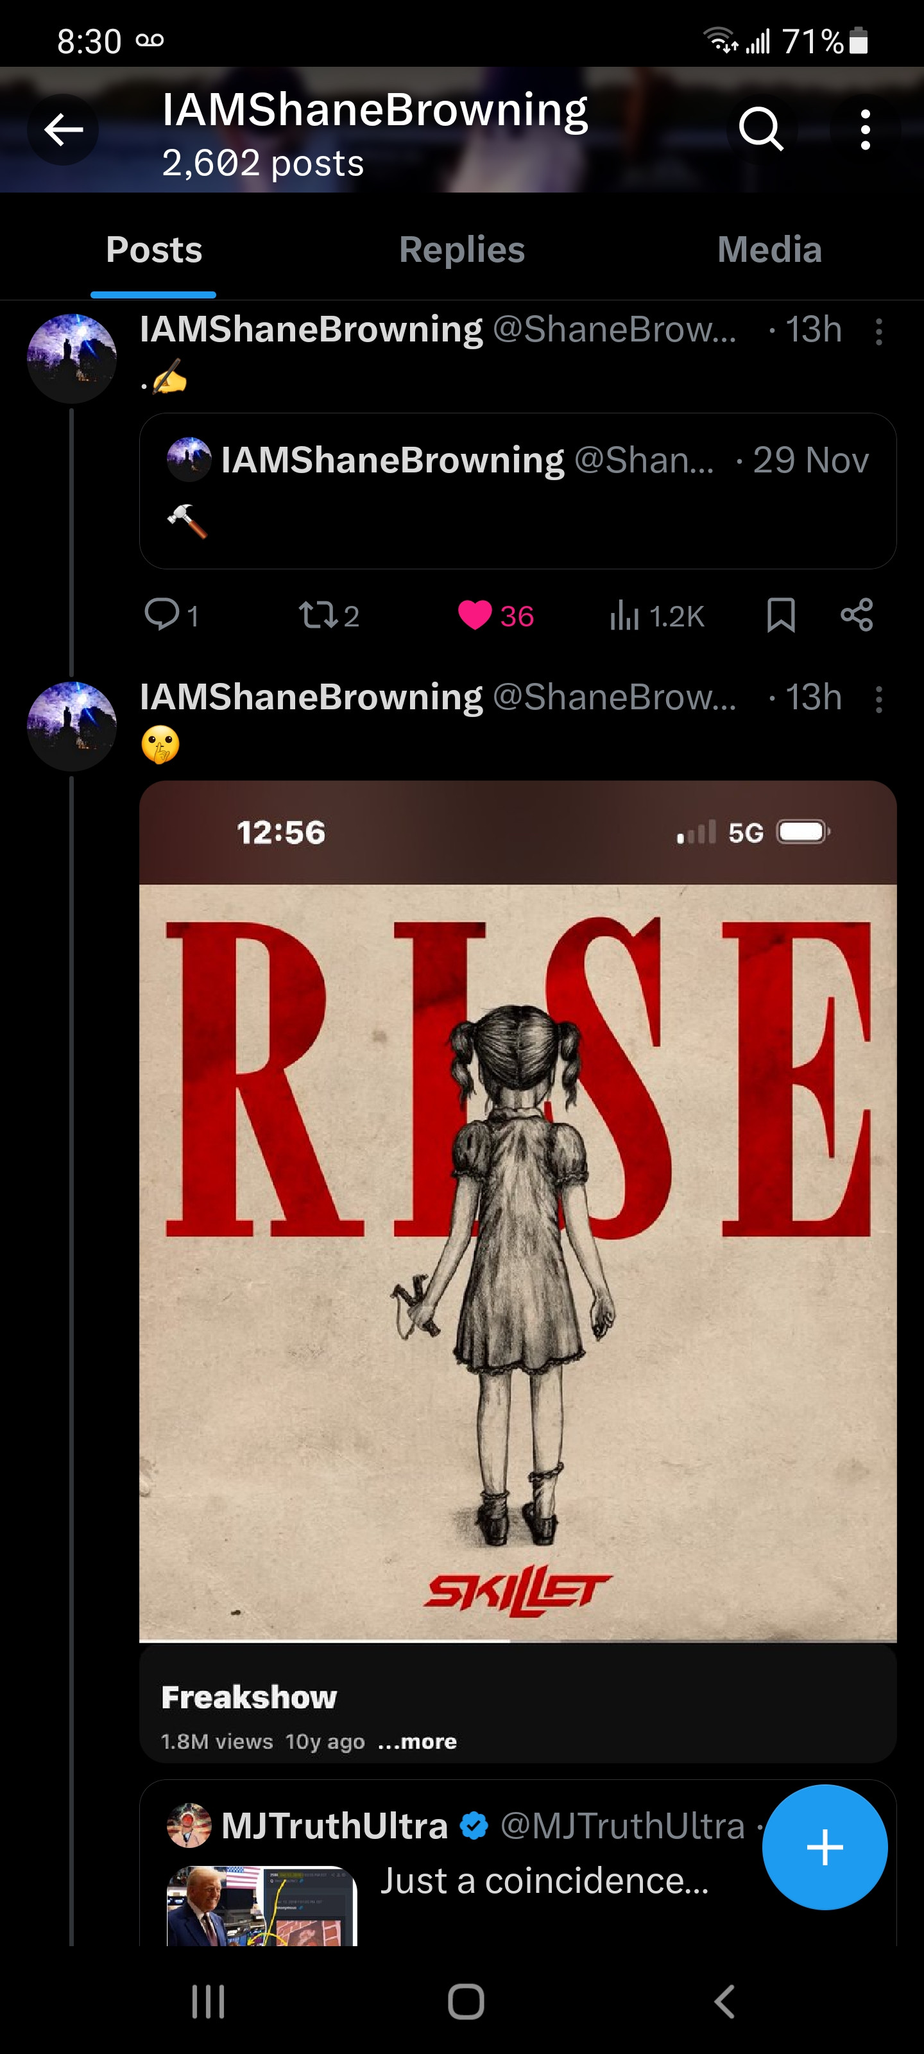Open the quoted hammer post from 29 Nov
Viewport: 924px width, 2054px height.
tap(517, 490)
